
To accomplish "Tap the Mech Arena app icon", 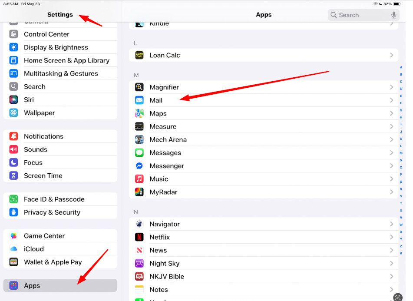I will [139, 139].
